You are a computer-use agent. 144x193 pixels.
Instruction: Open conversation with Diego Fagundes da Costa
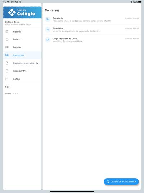point(92,40)
